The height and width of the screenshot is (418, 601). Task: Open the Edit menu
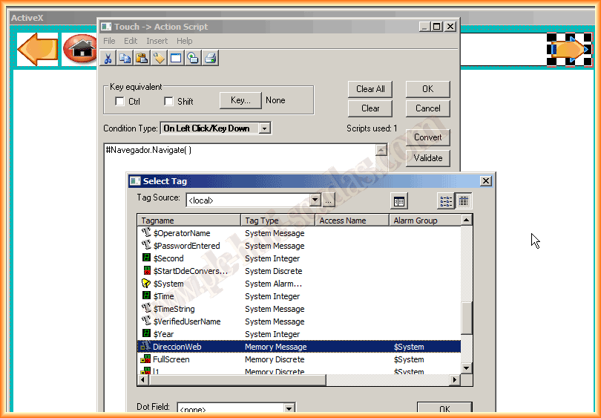(131, 41)
